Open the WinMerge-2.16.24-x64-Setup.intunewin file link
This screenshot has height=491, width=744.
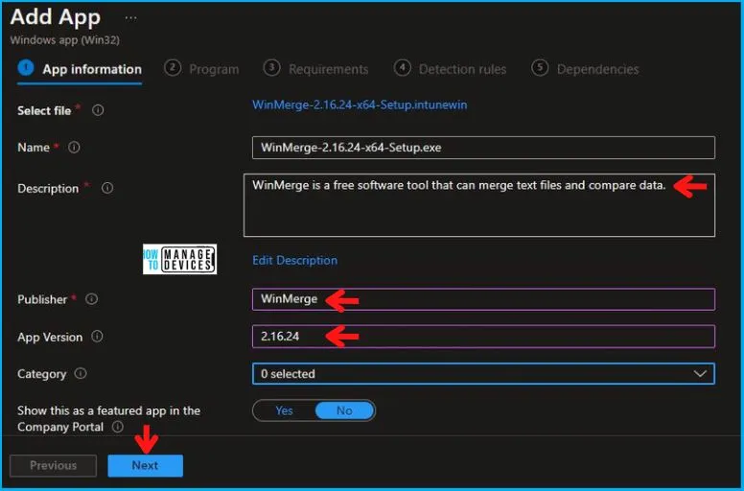[360, 105]
